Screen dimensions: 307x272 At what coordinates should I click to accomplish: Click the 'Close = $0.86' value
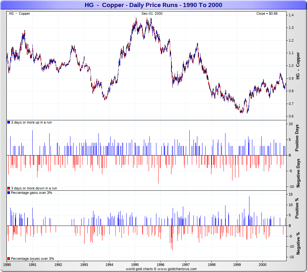pyautogui.click(x=267, y=13)
